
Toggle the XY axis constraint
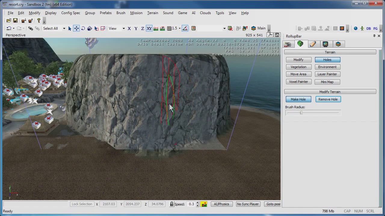pos(149,28)
